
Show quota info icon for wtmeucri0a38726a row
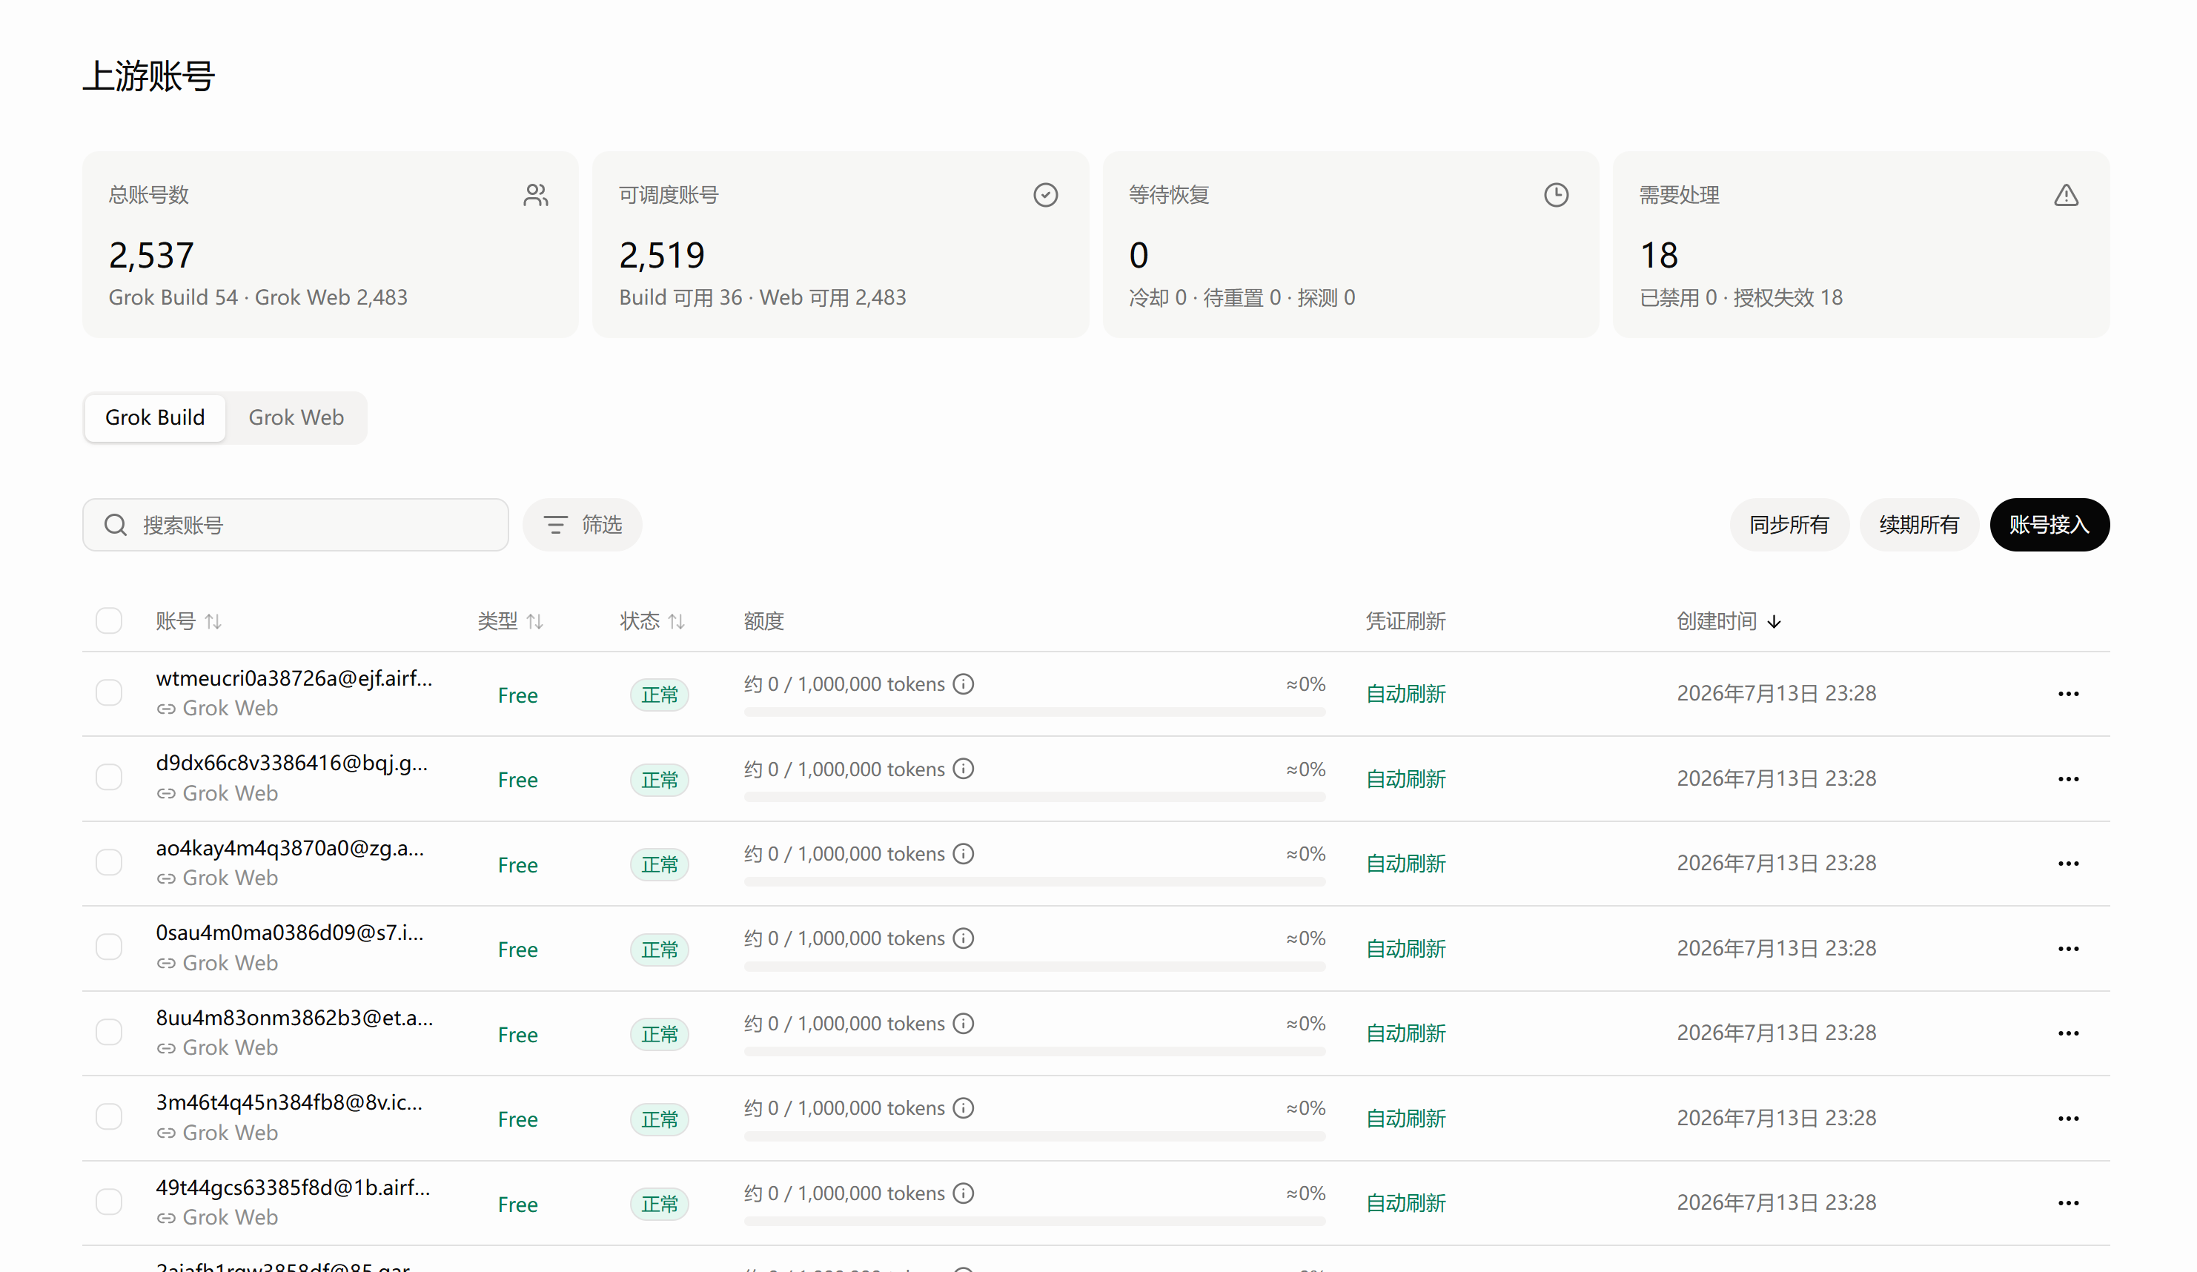(964, 684)
